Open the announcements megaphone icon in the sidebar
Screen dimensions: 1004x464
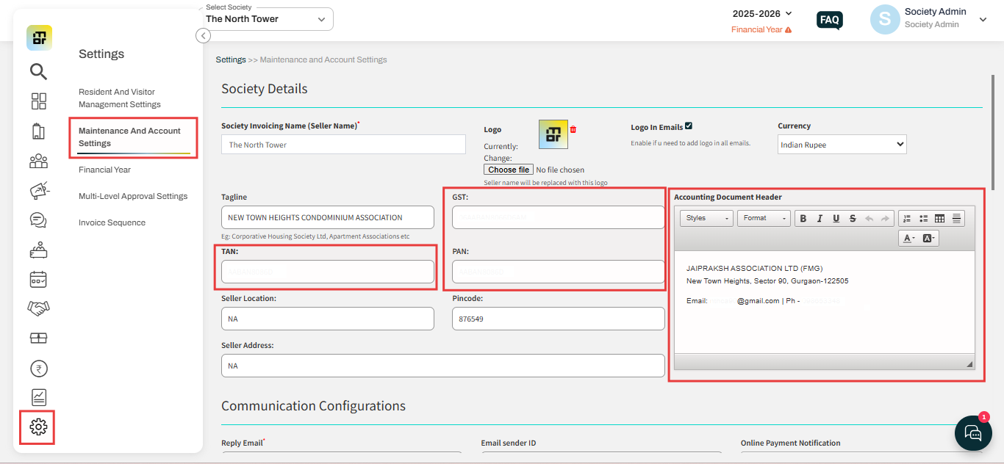38,190
